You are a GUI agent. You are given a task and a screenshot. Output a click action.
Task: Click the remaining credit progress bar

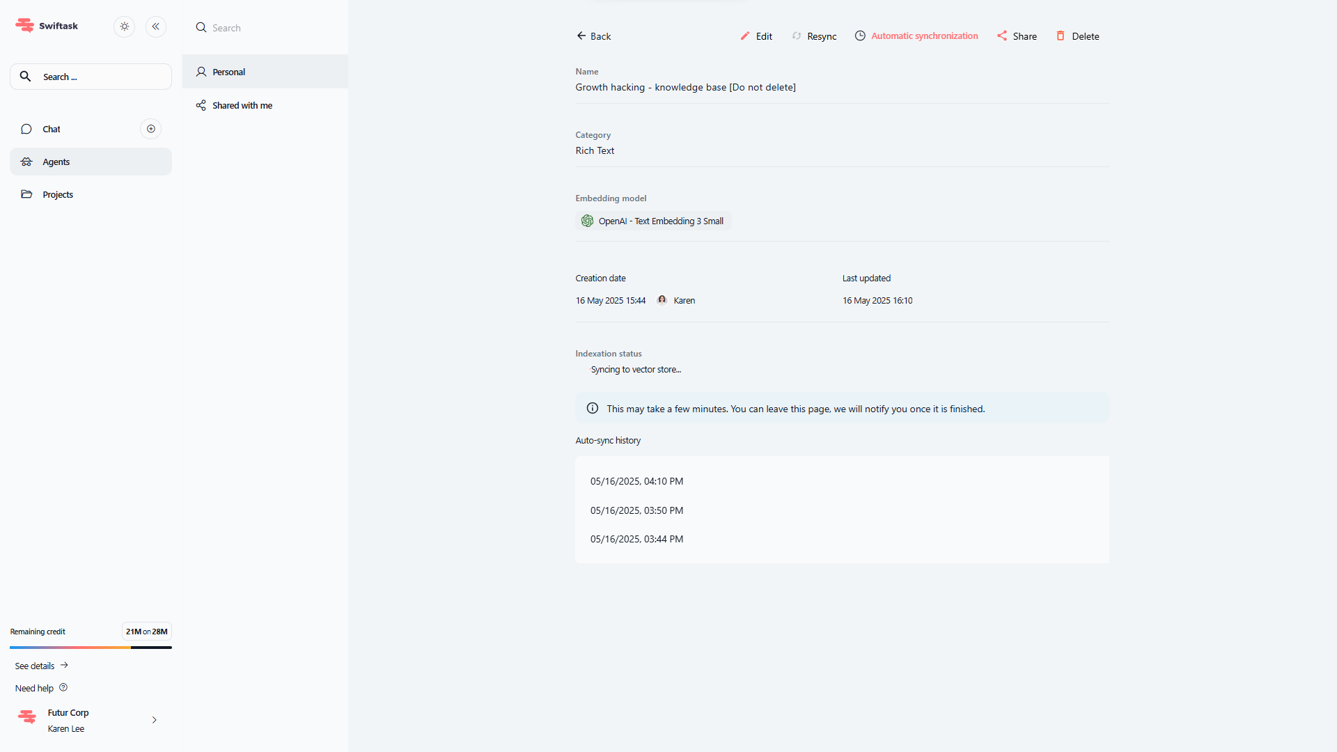pyautogui.click(x=91, y=648)
